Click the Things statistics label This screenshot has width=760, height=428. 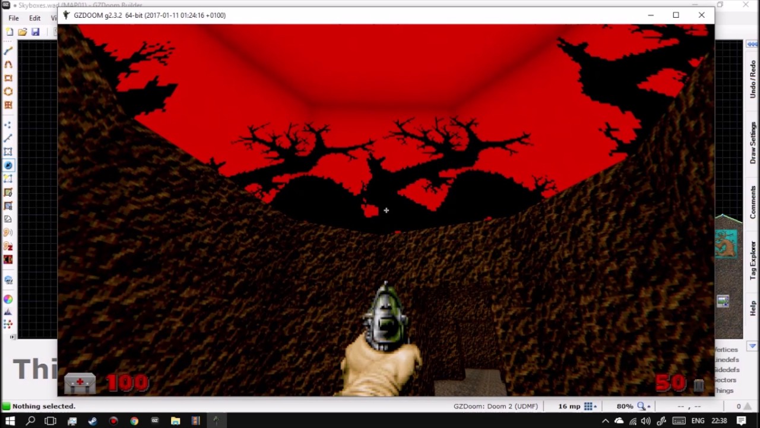pos(724,390)
